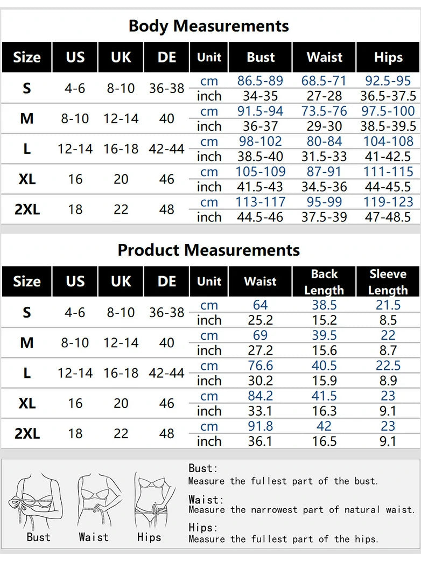Image resolution: width=421 pixels, height=561 pixels.
Task: Click the 119-123 hips cm value
Action: pos(388,202)
